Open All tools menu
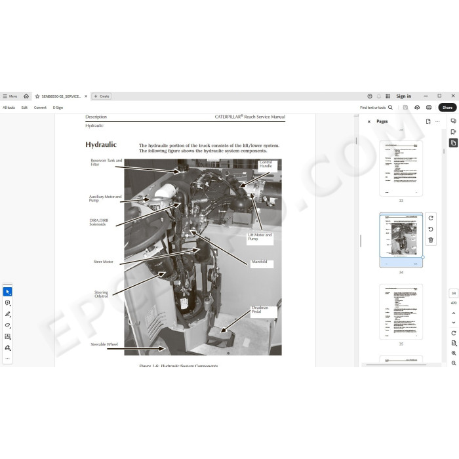 pyautogui.click(x=9, y=108)
